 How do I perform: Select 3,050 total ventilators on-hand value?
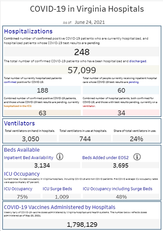31,139
